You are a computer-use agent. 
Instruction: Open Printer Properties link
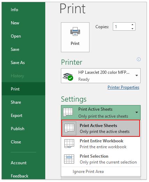(x=123, y=87)
